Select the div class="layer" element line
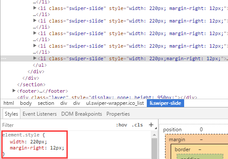The image size is (228, 159). [107, 97]
